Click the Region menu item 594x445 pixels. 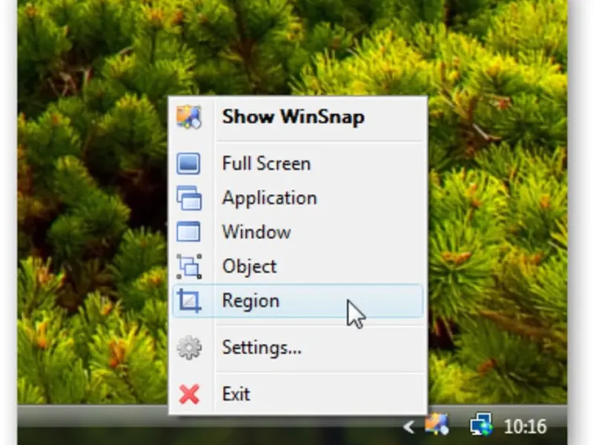pyautogui.click(x=298, y=301)
